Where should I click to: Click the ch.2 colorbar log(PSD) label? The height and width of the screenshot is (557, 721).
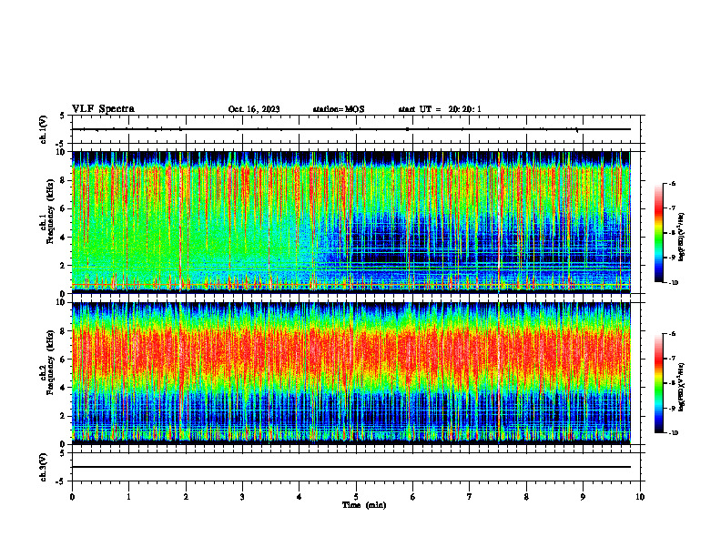pos(682,387)
